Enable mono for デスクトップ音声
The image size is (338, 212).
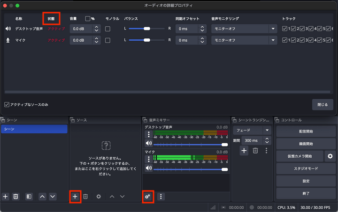click(x=108, y=29)
